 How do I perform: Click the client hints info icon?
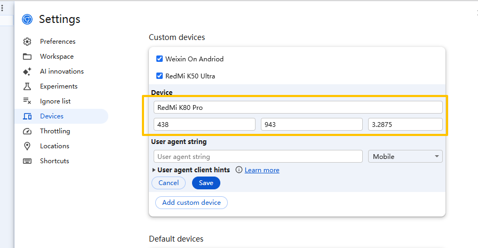[239, 170]
